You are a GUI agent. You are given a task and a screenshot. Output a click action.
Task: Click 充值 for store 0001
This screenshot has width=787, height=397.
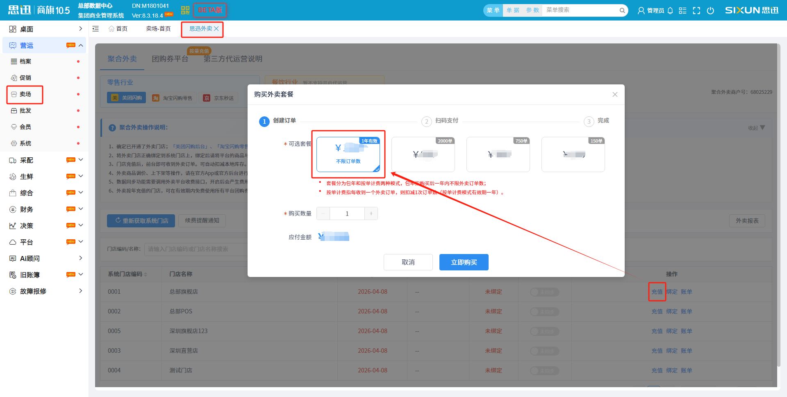coord(657,292)
